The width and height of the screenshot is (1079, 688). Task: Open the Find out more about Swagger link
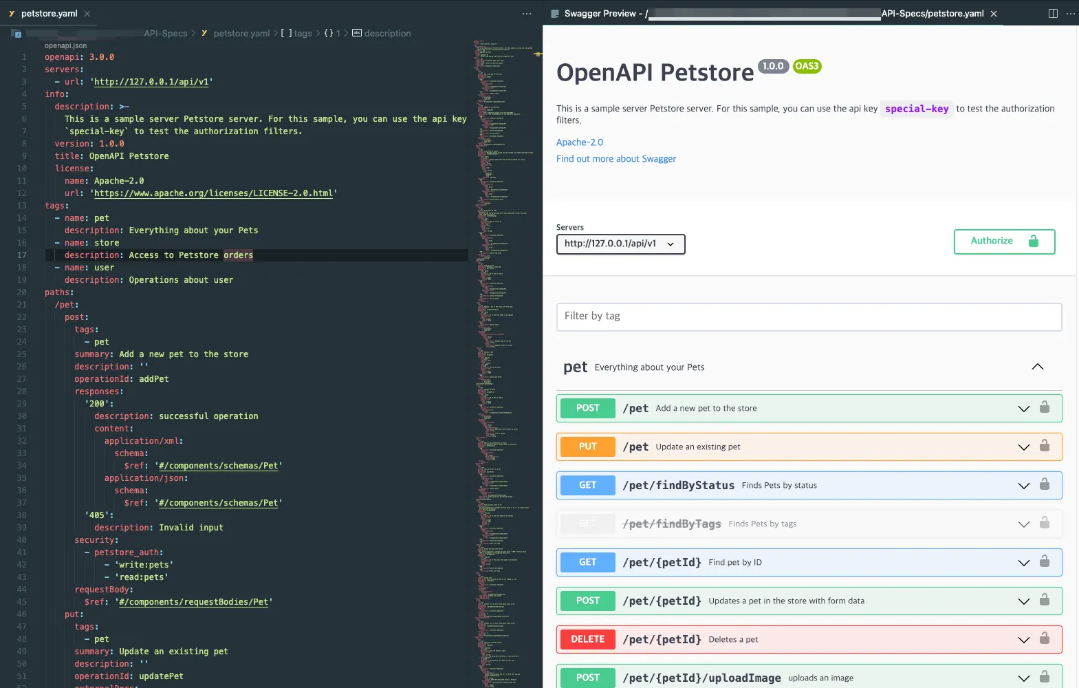(616, 159)
